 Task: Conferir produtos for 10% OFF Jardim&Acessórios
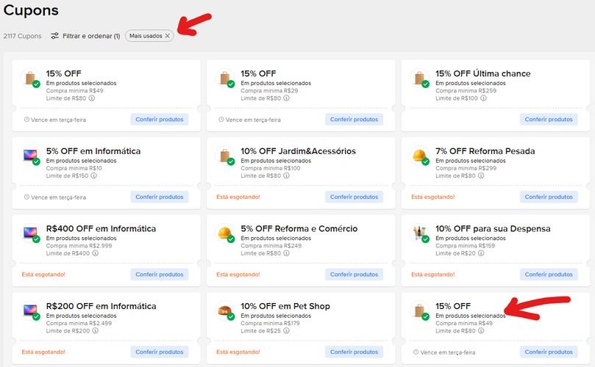354,197
